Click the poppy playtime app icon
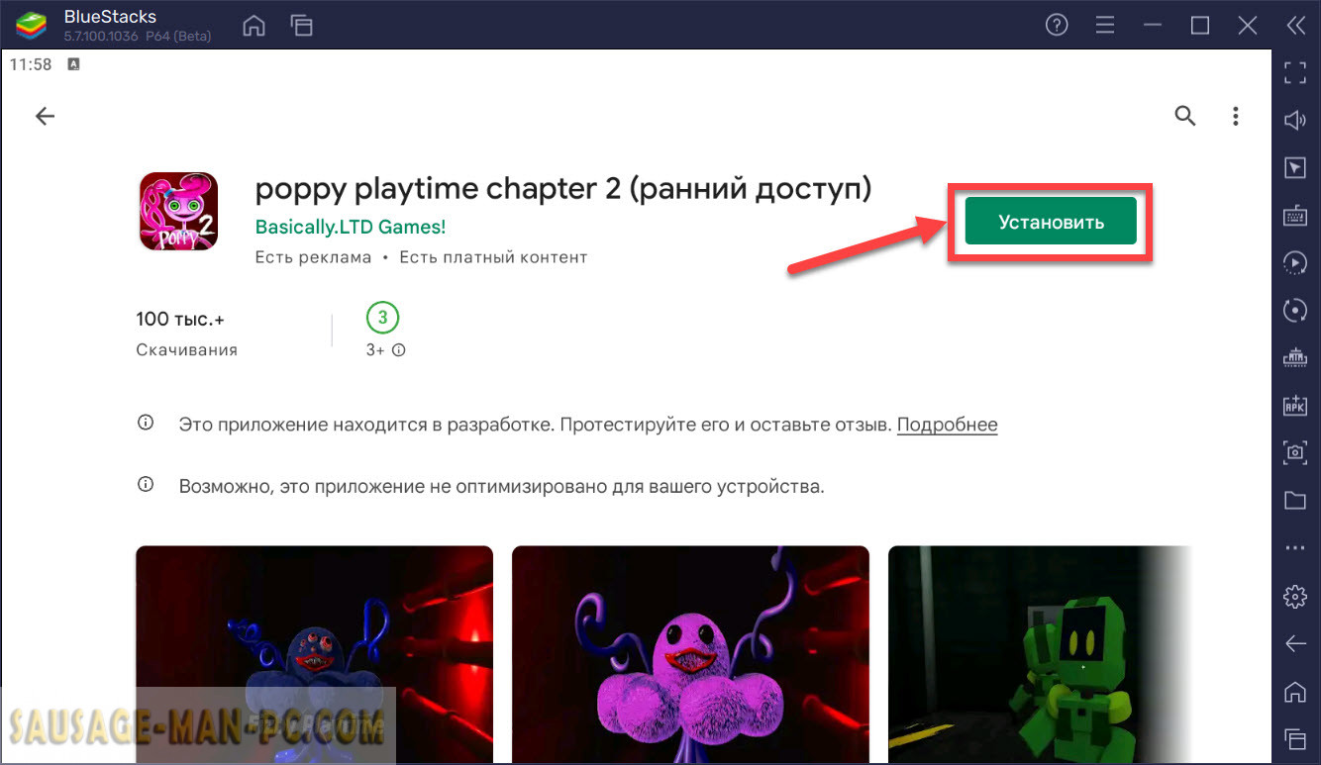 [178, 212]
